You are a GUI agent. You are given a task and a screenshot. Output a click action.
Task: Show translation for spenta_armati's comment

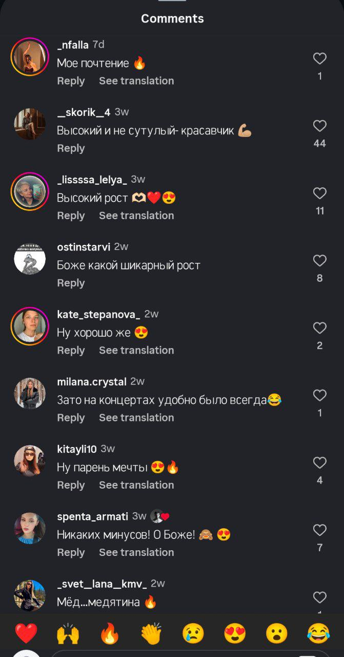click(136, 552)
